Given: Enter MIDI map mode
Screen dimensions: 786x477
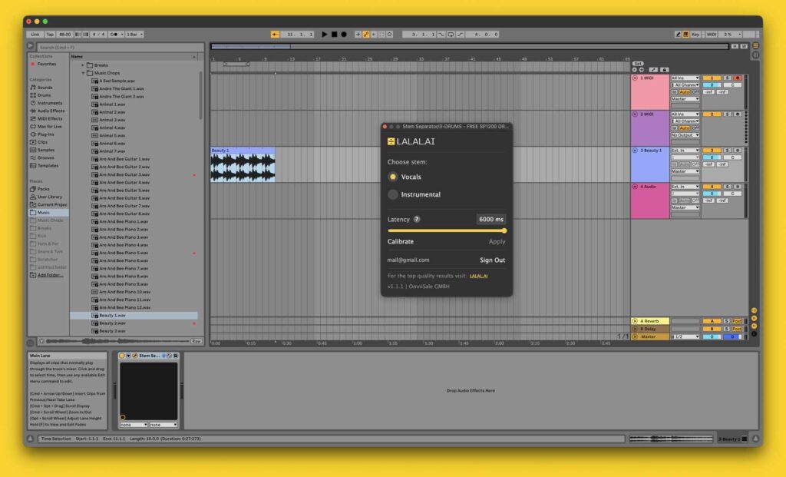Looking at the screenshot, I should (712, 34).
